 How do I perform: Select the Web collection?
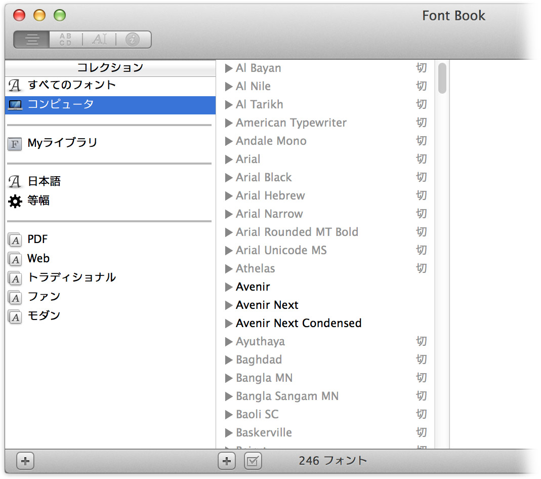tap(110, 258)
